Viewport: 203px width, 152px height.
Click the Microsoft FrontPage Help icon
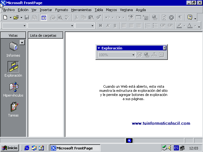click(190, 17)
